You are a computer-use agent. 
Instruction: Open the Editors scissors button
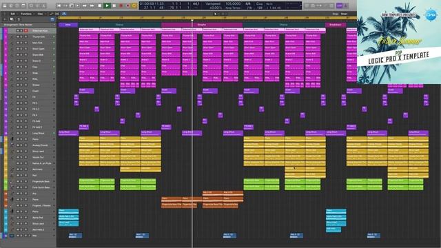point(44,6)
